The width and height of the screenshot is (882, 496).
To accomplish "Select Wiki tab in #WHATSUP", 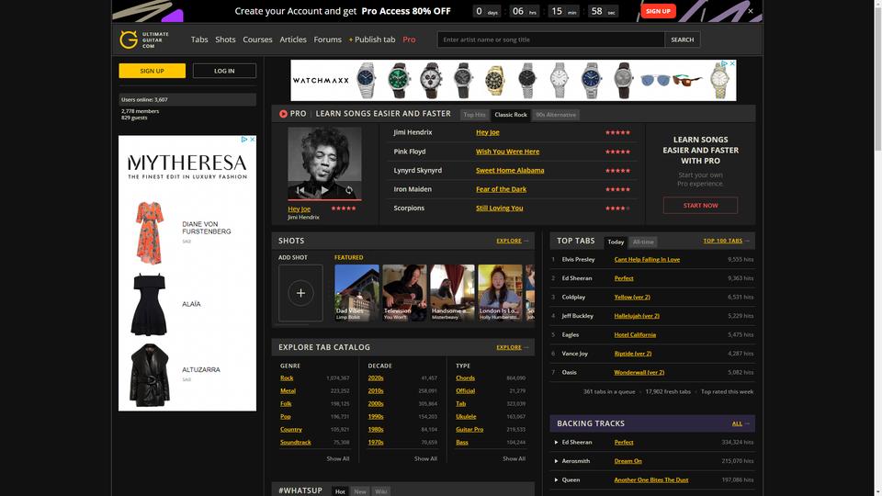I will pyautogui.click(x=380, y=491).
